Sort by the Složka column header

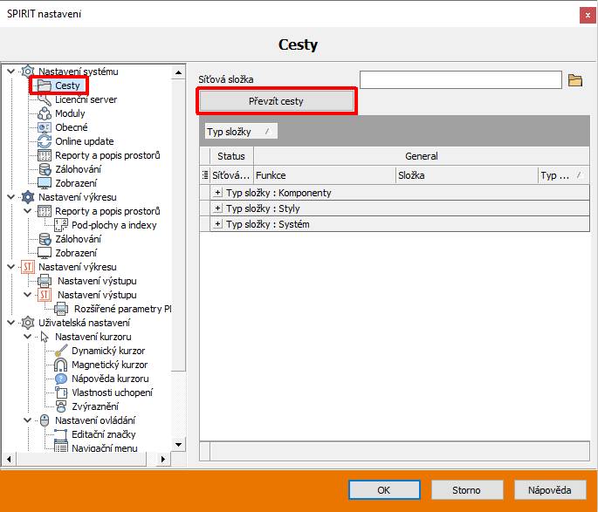tap(467, 175)
